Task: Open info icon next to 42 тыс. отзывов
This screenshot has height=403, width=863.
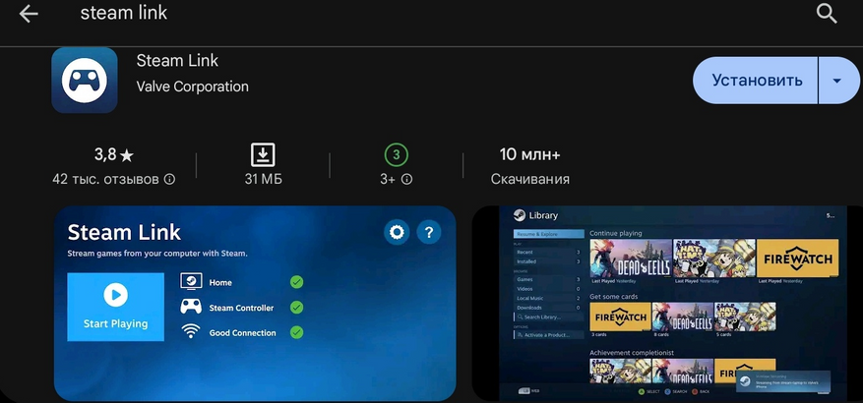Action: coord(170,180)
